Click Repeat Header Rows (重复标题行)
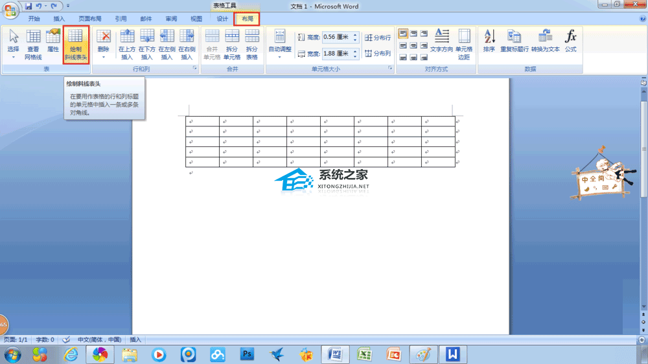Viewport: 648px width, 364px height. coord(514,41)
